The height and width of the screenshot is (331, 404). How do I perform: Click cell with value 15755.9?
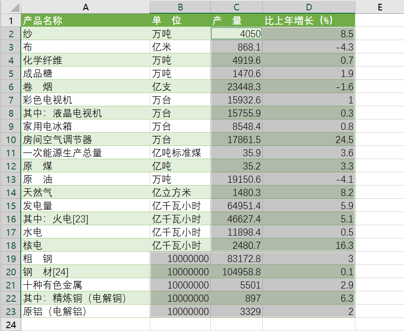tap(236, 113)
